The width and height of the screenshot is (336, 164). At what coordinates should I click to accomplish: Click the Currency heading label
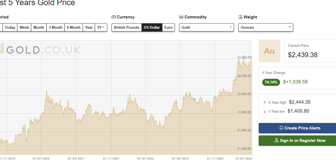126,17
